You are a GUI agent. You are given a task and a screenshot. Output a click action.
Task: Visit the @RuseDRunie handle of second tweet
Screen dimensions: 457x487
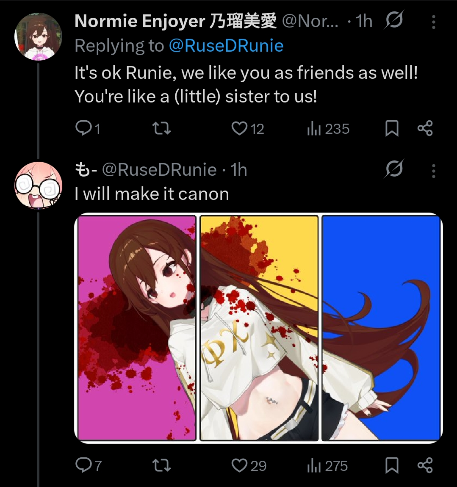(159, 170)
